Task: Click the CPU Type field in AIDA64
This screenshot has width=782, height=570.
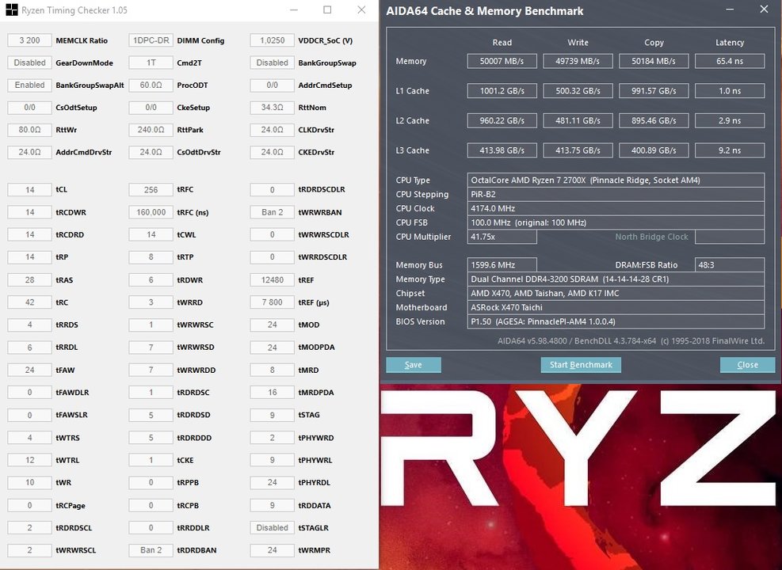Action: [x=616, y=180]
